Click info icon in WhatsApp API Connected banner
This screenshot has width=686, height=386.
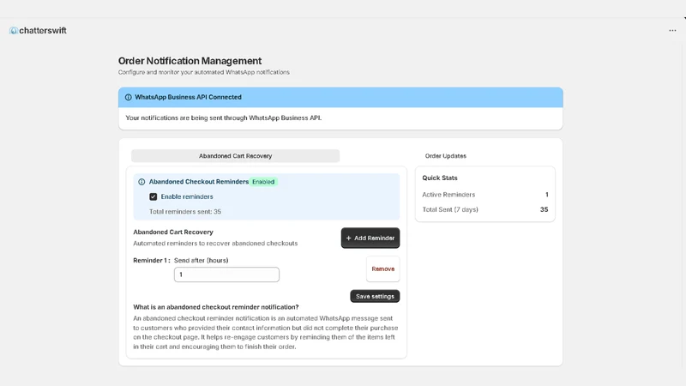[x=128, y=97]
